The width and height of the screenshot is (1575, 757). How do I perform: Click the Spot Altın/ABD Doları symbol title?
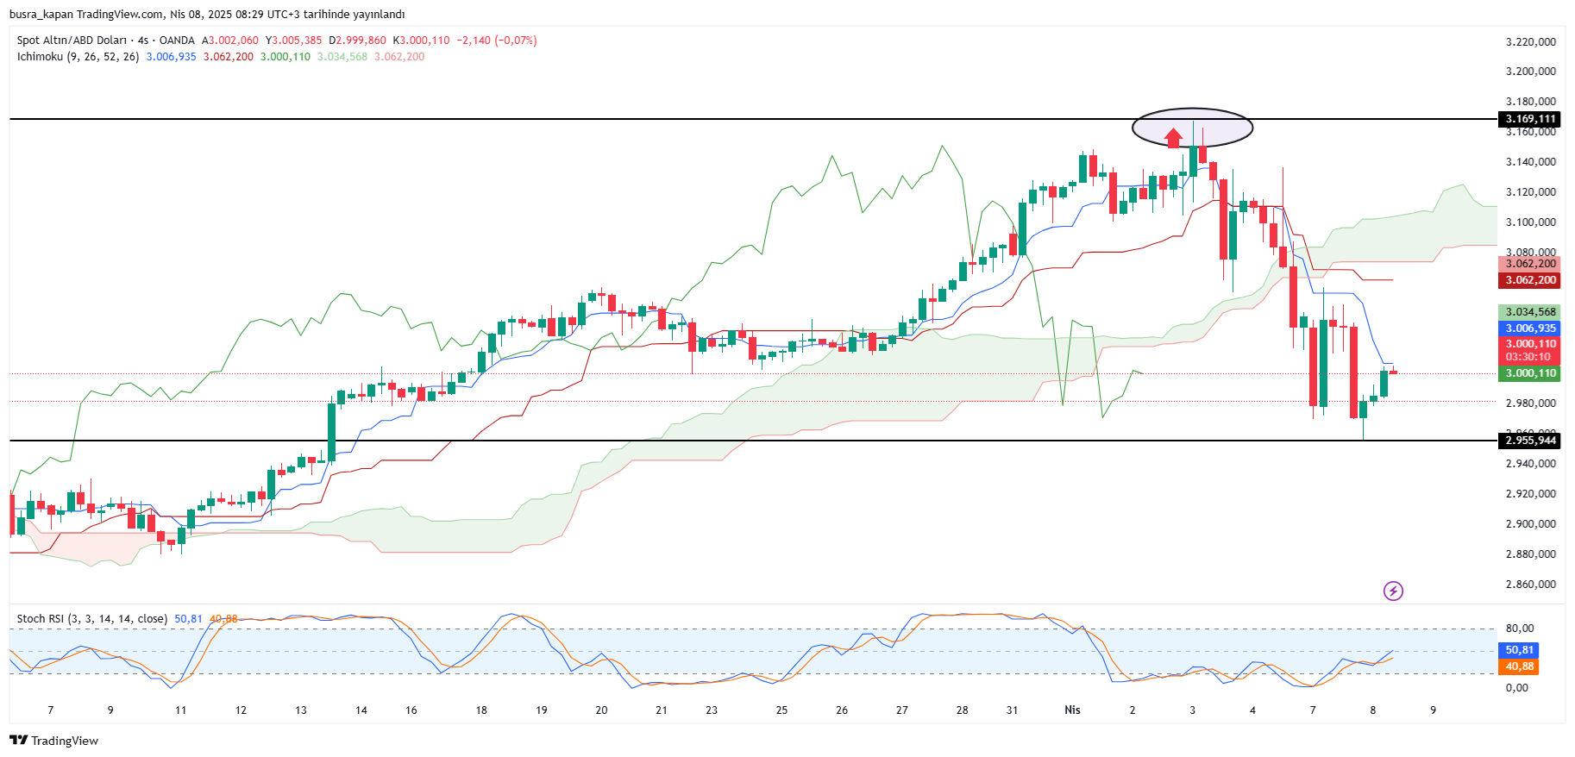72,41
